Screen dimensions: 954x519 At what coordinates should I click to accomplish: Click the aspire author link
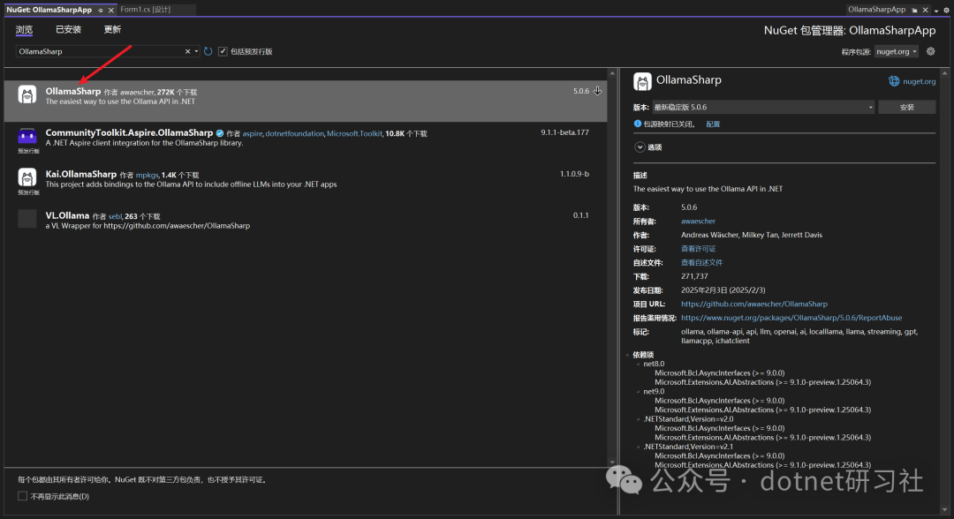pyautogui.click(x=253, y=133)
